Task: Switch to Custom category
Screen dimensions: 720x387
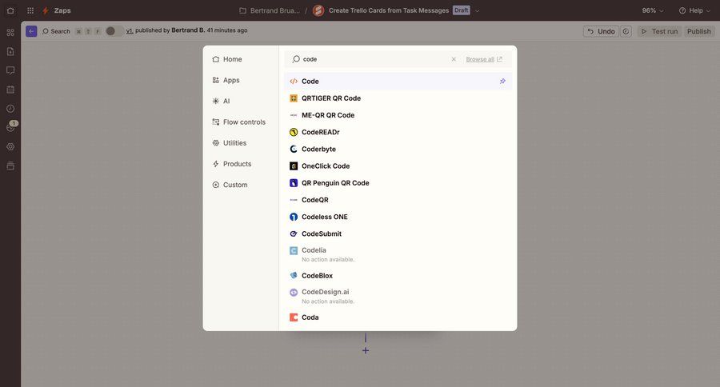Action: (241, 185)
